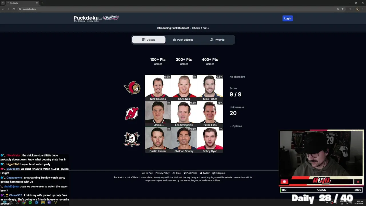Expand the Options section
This screenshot has height=206, width=366.
[236, 126]
